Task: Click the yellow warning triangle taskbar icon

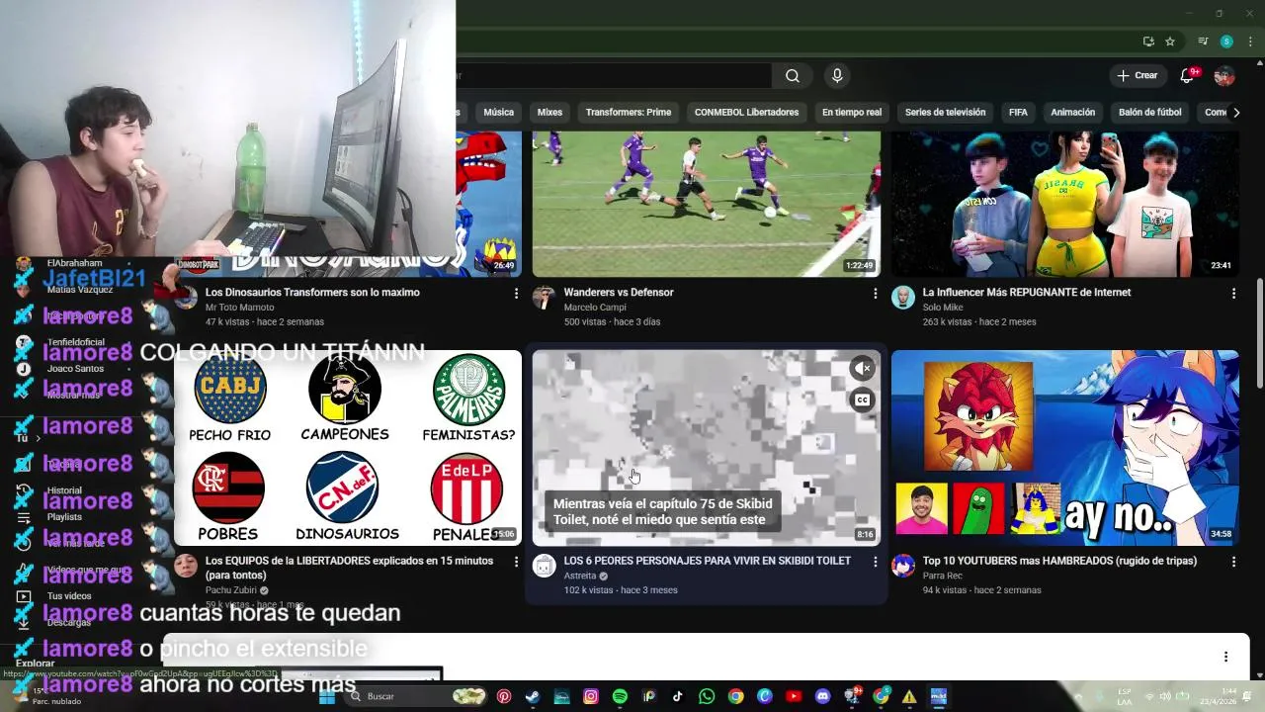Action: coord(909,696)
